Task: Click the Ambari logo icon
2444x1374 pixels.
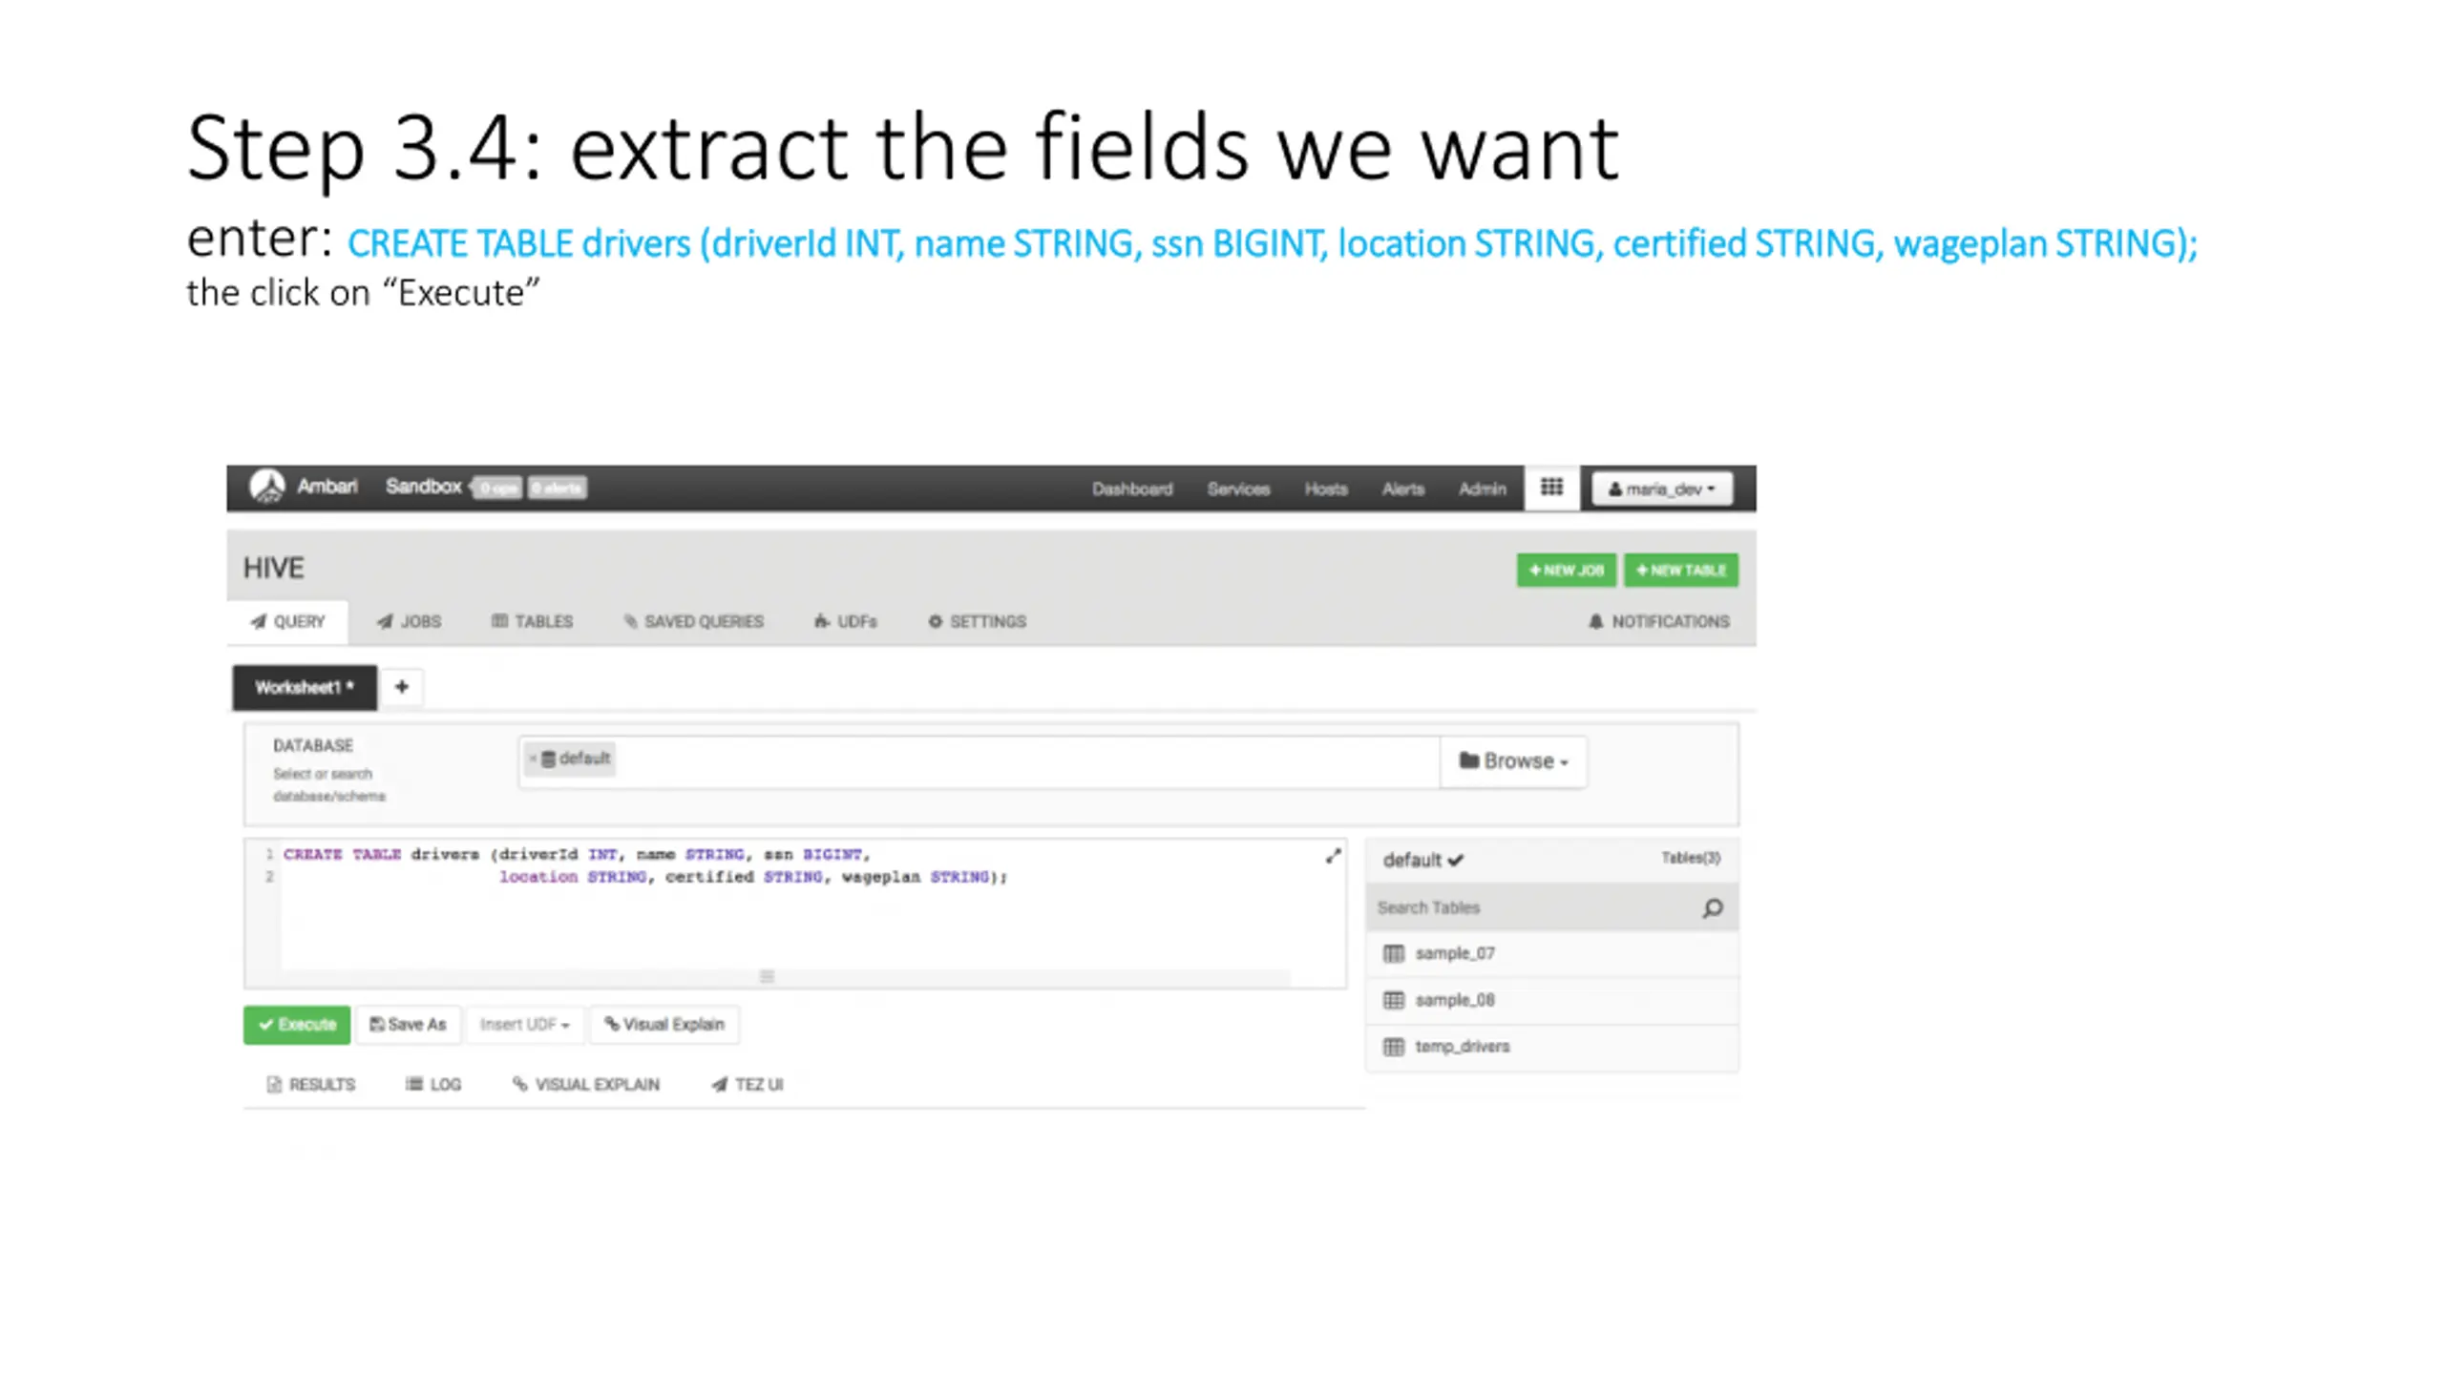Action: pos(266,487)
